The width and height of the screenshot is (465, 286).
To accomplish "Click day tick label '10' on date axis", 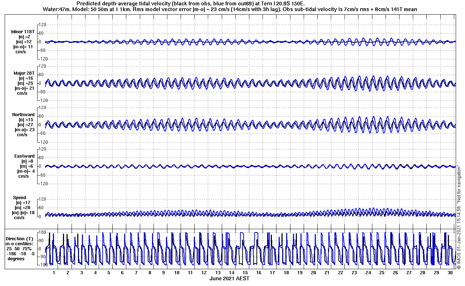I will [177, 273].
